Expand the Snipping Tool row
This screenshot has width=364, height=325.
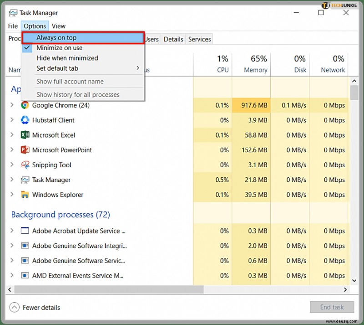12,165
